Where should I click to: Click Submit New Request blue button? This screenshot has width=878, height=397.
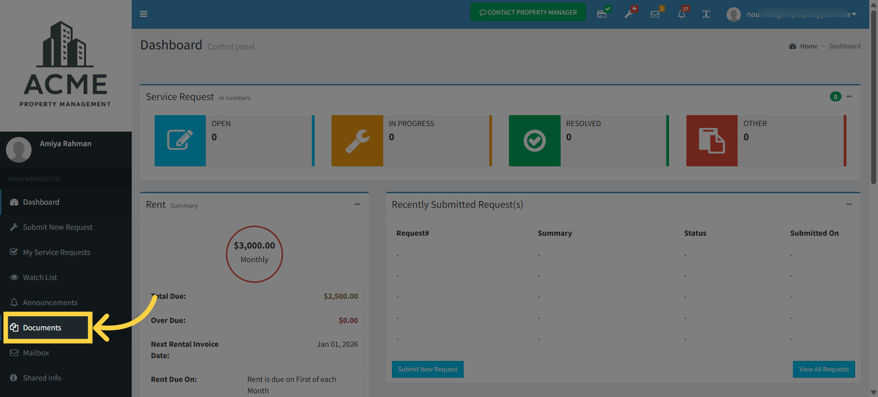428,369
